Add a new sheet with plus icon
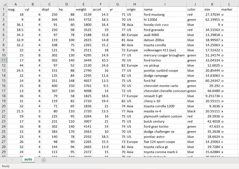239x169 pixels. (44, 160)
